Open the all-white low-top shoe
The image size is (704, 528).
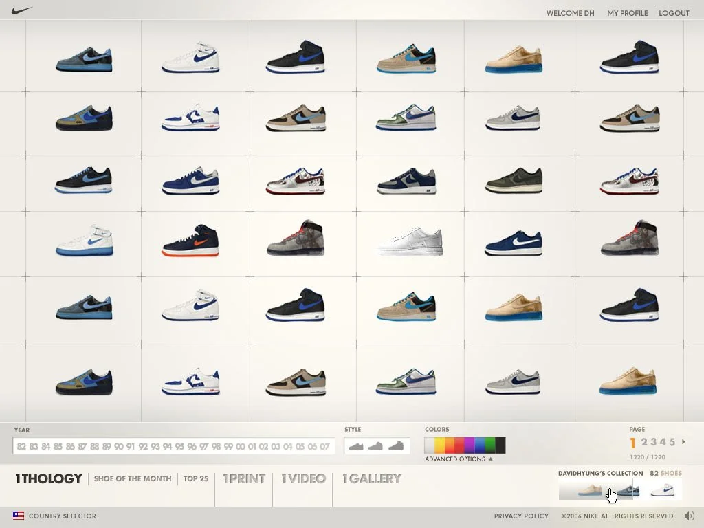tap(410, 241)
